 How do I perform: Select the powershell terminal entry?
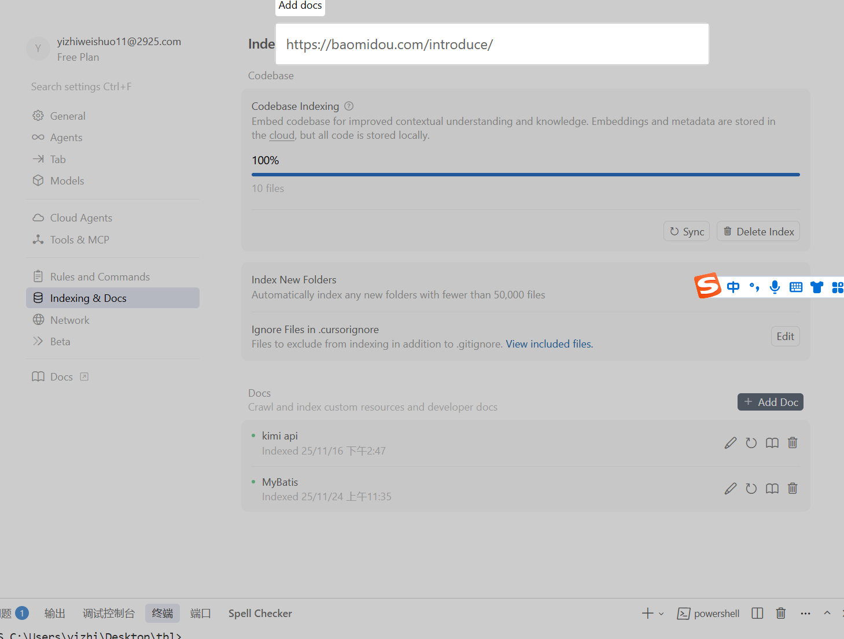coord(709,614)
